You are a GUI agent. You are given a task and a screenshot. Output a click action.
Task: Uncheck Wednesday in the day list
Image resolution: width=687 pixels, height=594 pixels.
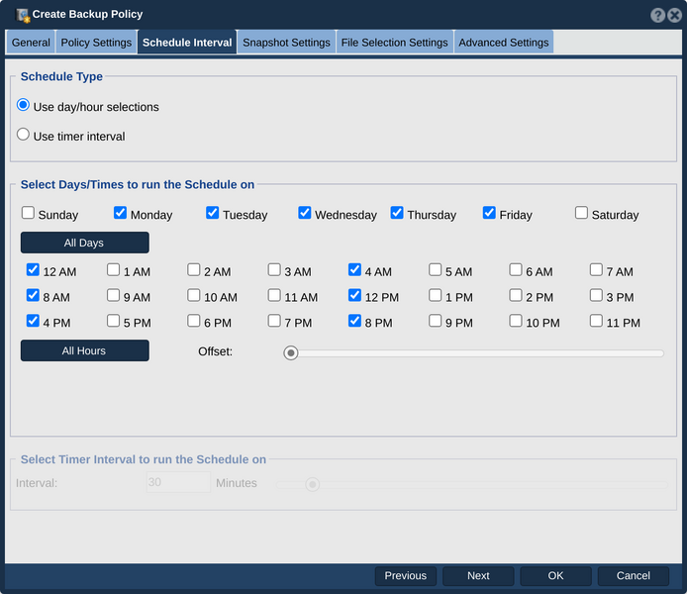click(305, 213)
